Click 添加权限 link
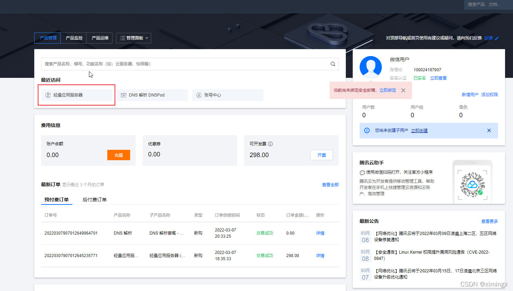The image size is (513, 291). [489, 95]
